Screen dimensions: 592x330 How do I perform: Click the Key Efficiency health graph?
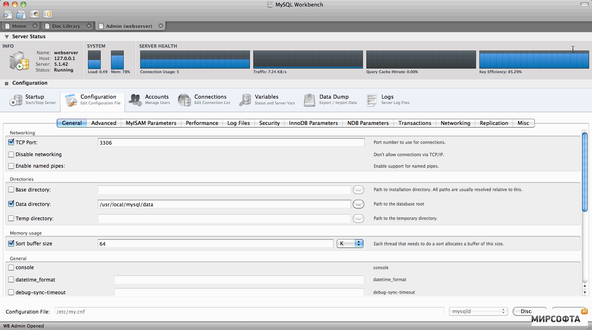tap(534, 60)
